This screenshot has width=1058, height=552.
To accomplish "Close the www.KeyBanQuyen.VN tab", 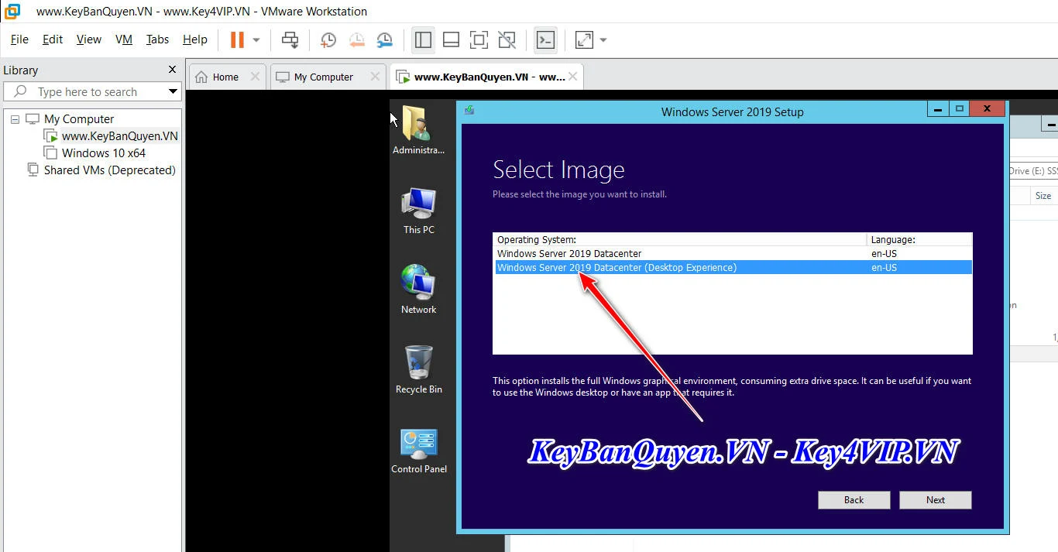I will click(572, 77).
